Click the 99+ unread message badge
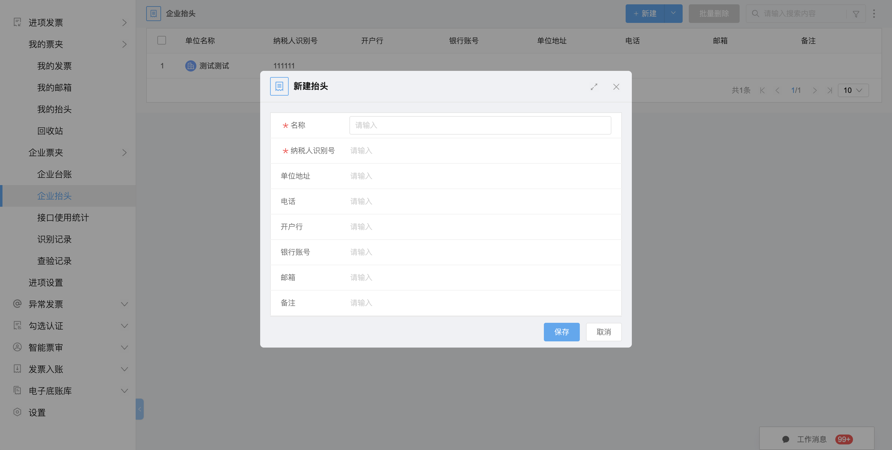The height and width of the screenshot is (450, 892). pos(844,439)
